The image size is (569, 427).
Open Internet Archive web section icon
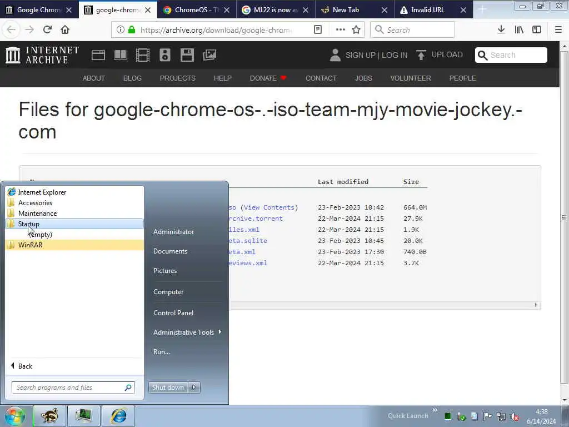coord(98,55)
